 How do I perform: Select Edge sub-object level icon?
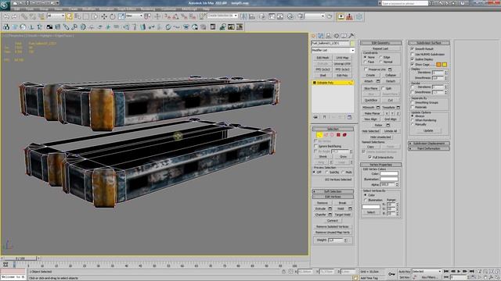326,135
